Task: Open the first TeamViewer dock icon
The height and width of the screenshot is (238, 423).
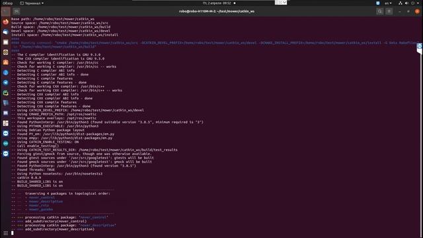Action: [x=6, y=134]
